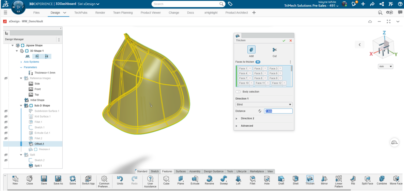
Task: Select the Rib tool
Action: [353, 180]
